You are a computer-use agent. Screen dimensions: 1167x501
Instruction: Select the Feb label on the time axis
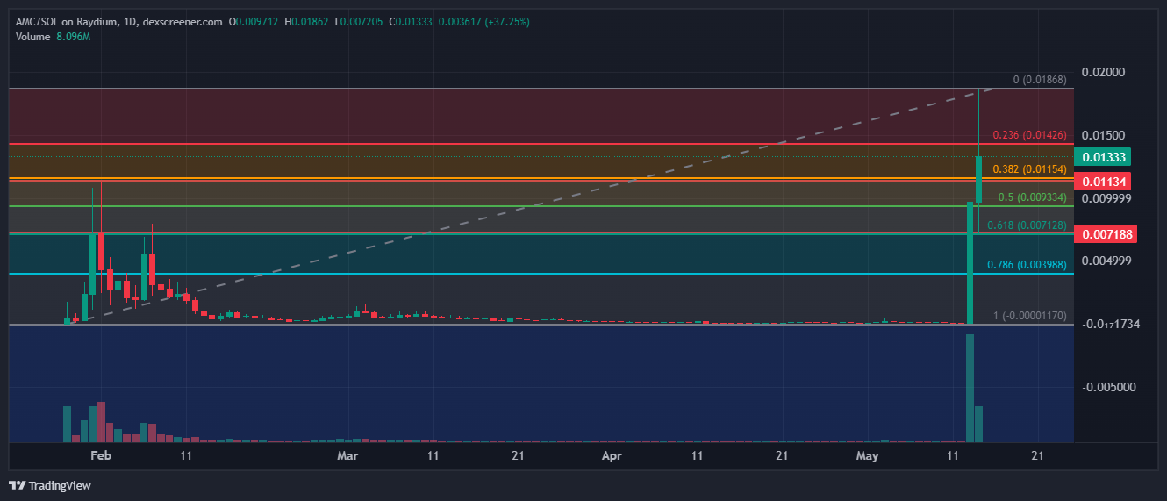pos(101,456)
